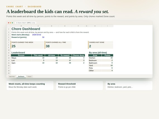This screenshot has height=119, width=159.
Task: Click the Leaderboard section heading
Action: tap(18, 53)
